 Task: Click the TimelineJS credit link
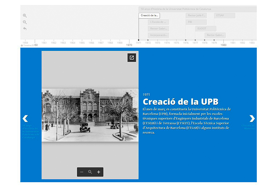[27, 46]
